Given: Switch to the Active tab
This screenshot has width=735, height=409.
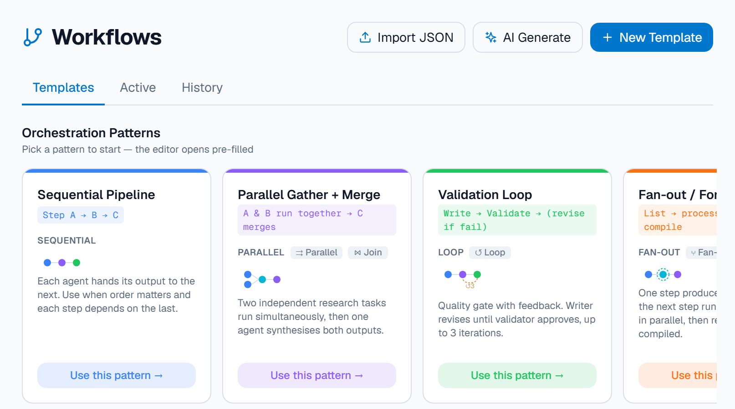Looking at the screenshot, I should (x=138, y=88).
